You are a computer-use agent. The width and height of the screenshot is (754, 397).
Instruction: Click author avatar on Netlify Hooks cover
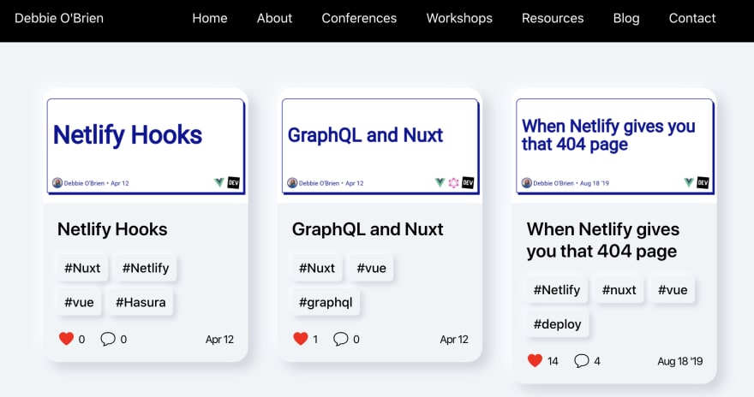tap(57, 183)
